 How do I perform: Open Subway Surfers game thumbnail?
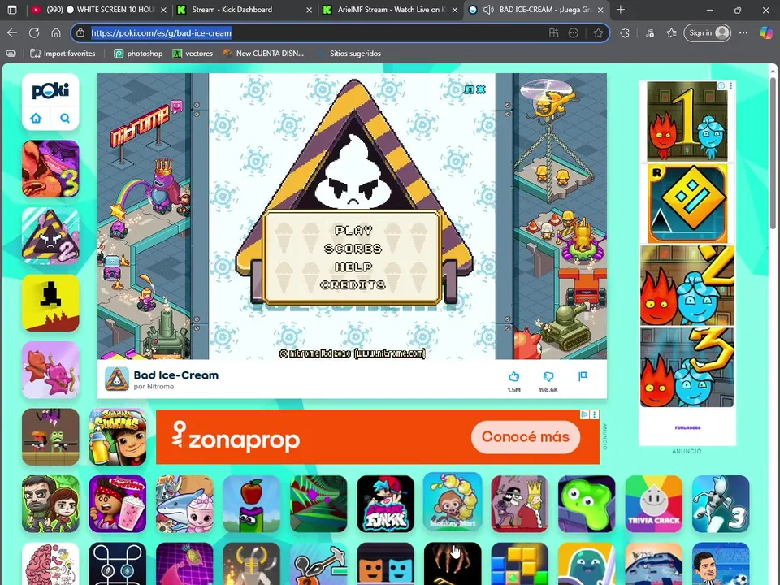click(117, 437)
